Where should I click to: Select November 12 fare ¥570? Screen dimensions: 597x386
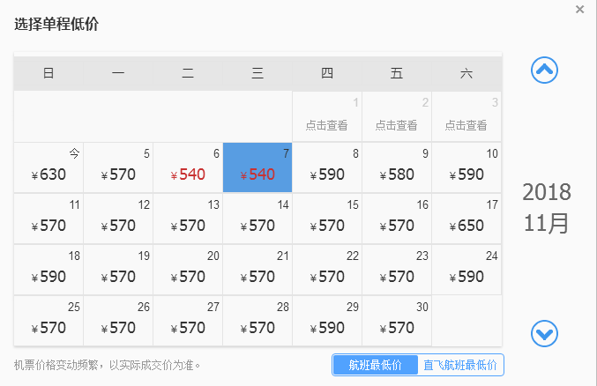118,219
